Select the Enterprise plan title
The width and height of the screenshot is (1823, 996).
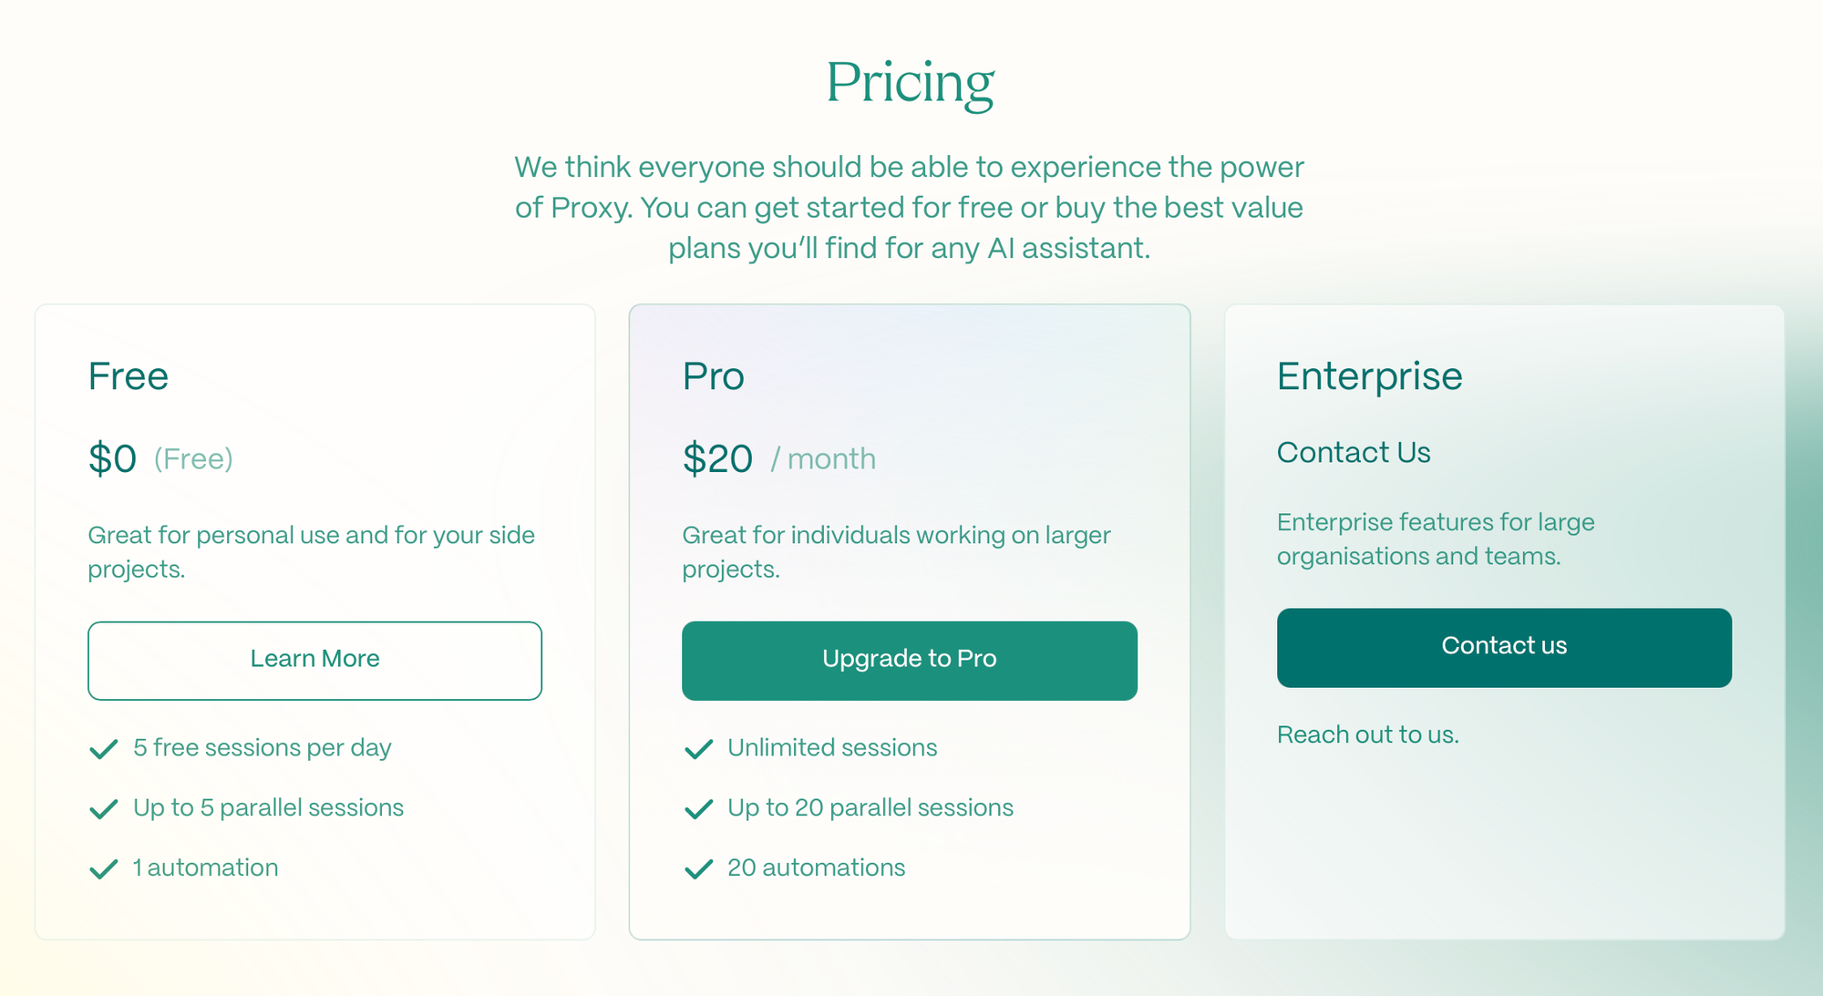coord(1369,376)
